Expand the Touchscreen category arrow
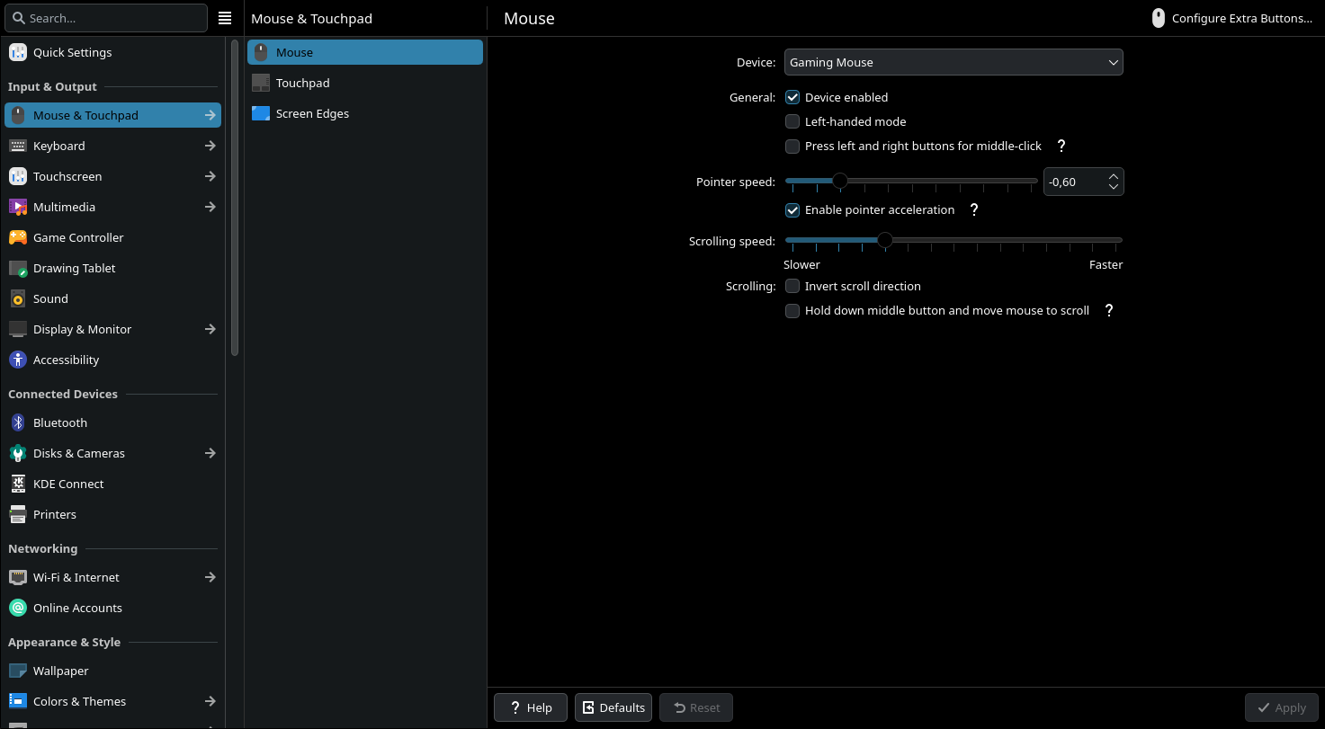This screenshot has width=1325, height=729. click(210, 176)
